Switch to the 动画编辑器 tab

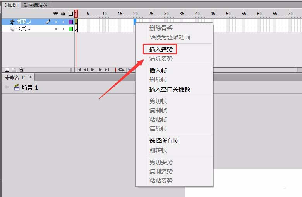(36, 5)
